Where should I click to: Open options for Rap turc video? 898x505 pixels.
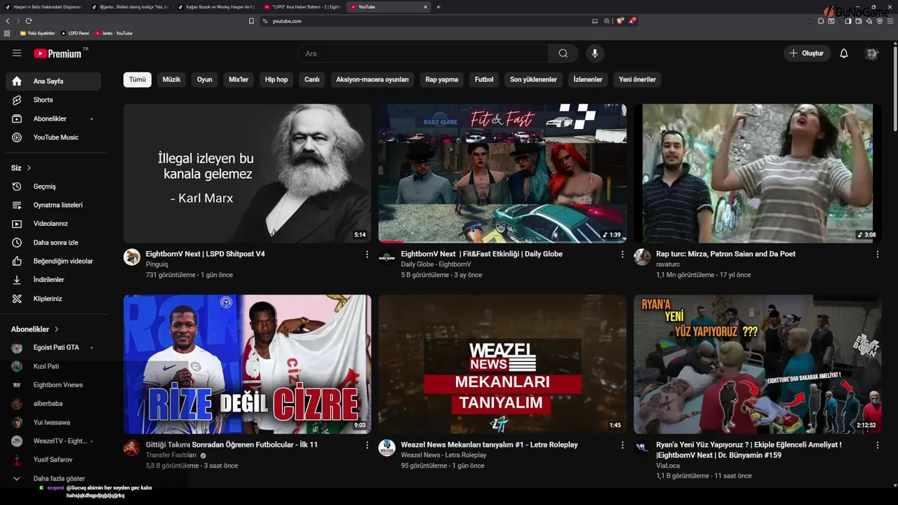[877, 255]
